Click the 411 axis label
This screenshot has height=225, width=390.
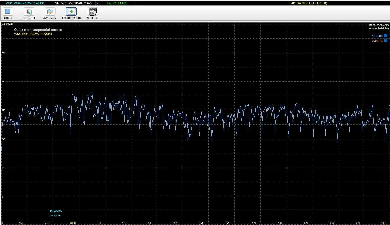(x=4, y=82)
